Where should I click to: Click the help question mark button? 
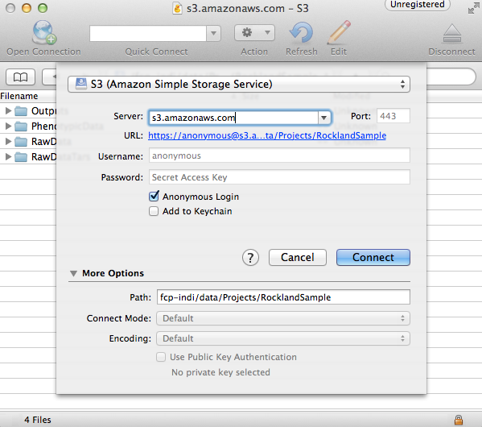pyautogui.click(x=250, y=257)
